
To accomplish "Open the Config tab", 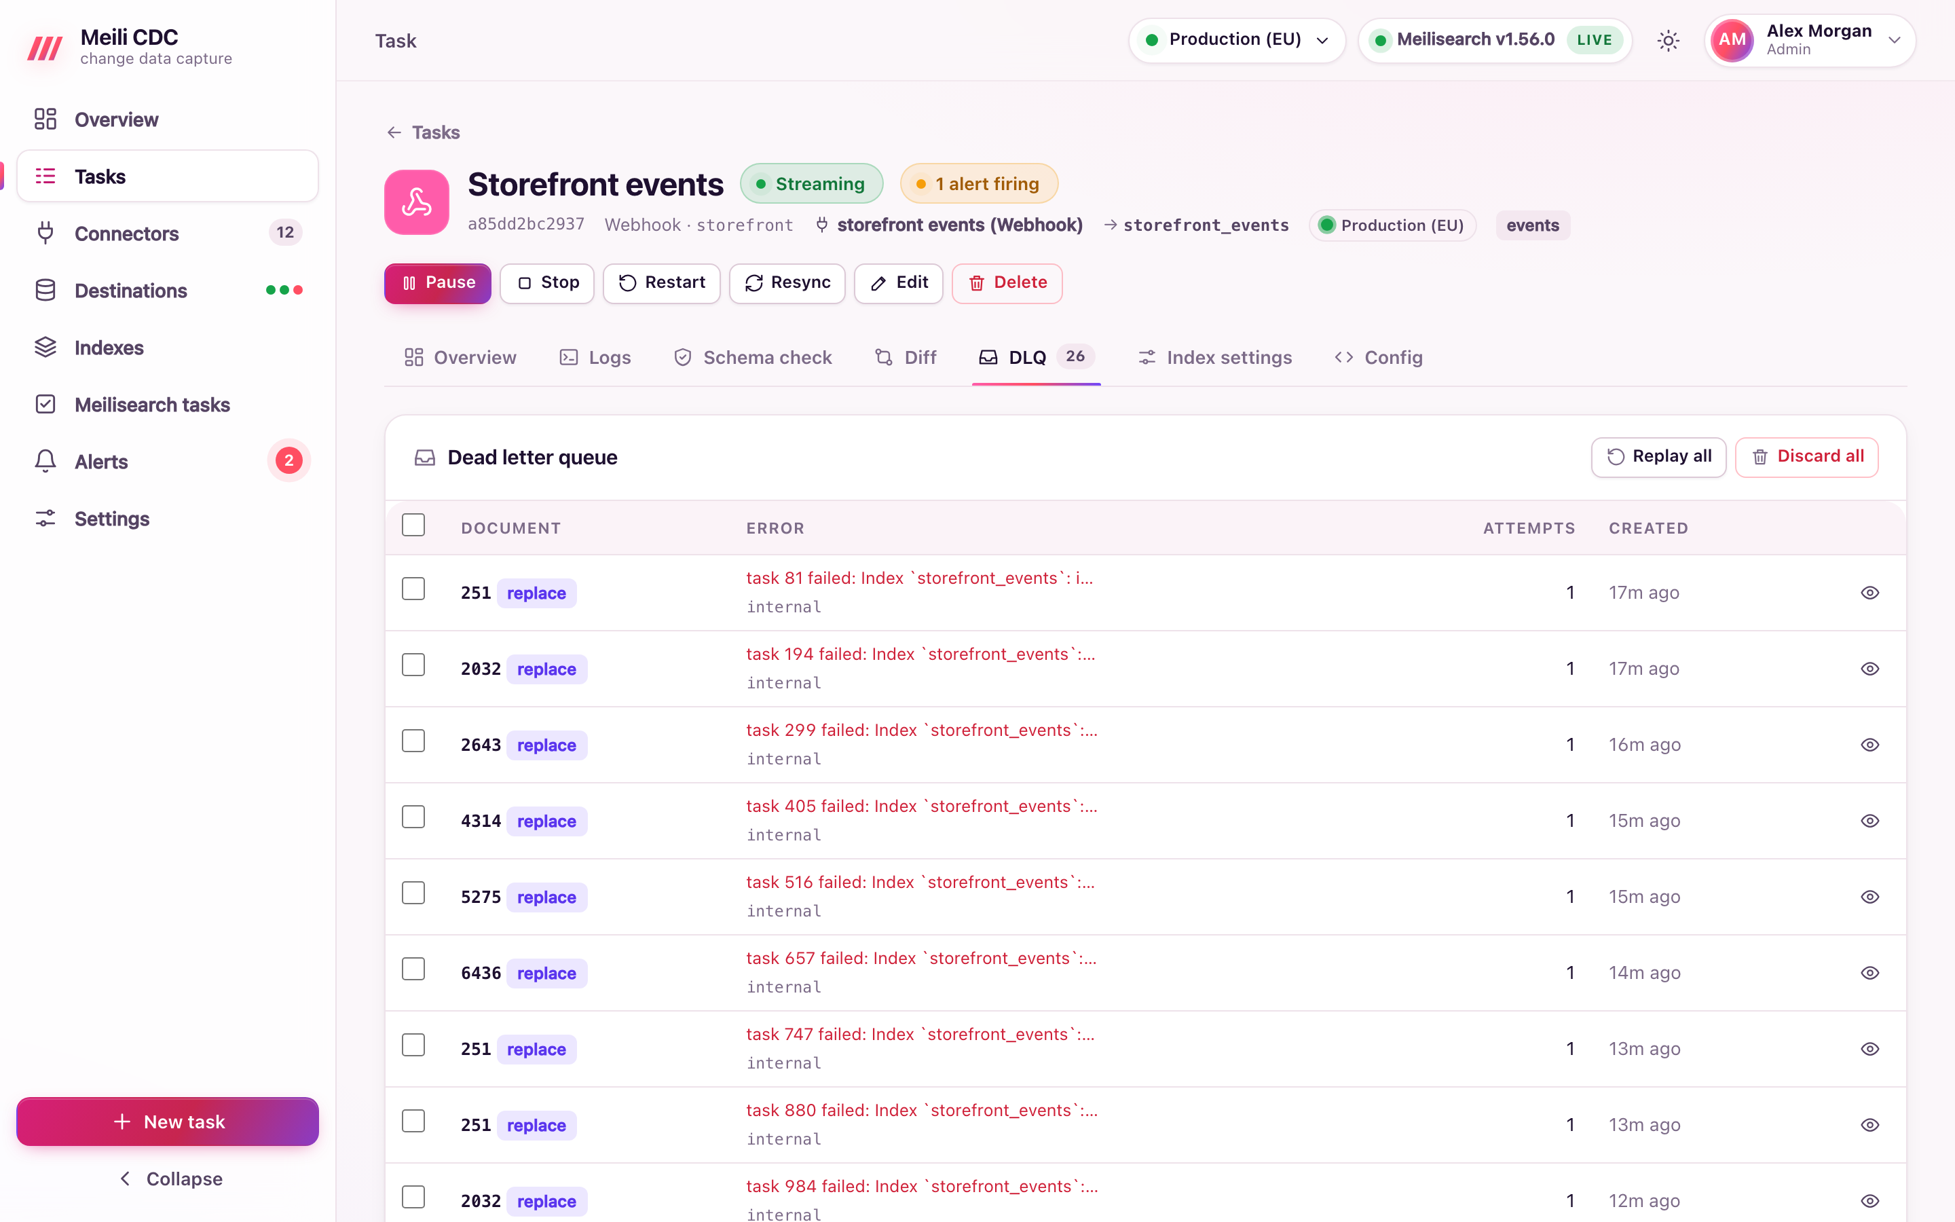I will (1378, 357).
